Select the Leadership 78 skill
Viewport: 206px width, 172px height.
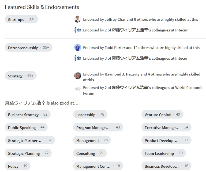[90, 114]
